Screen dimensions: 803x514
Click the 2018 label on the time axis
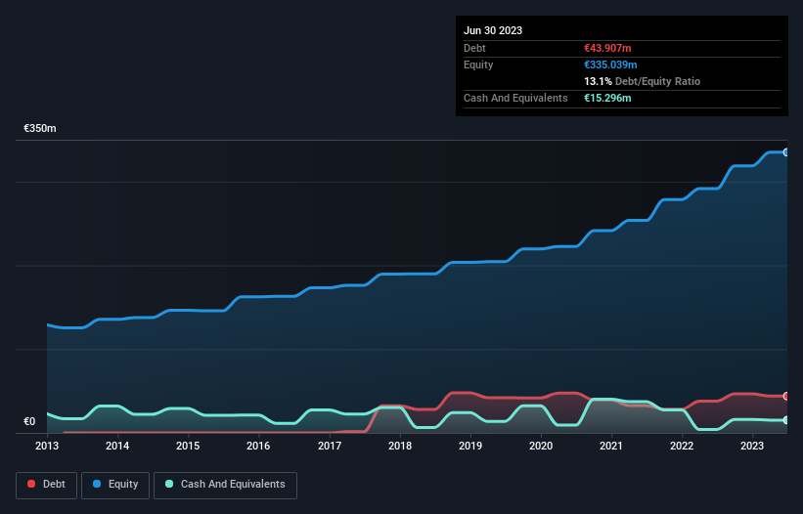tap(399, 447)
